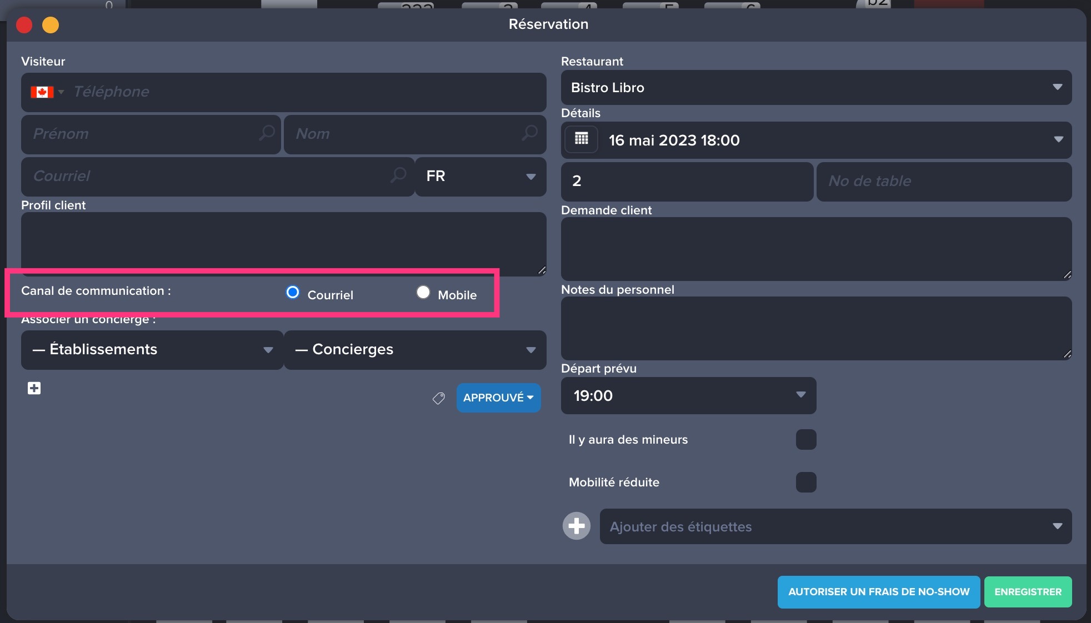Click the search magnifier in Nom field
The width and height of the screenshot is (1091, 623).
point(530,133)
